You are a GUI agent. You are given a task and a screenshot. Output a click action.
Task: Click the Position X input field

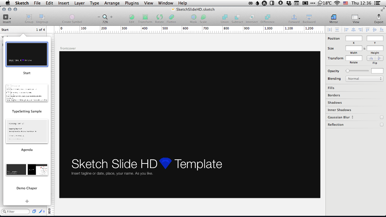coord(354,38)
